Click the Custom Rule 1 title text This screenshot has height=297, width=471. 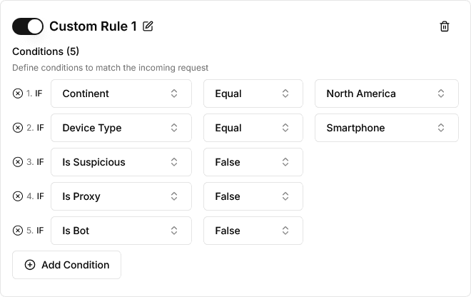coord(93,26)
